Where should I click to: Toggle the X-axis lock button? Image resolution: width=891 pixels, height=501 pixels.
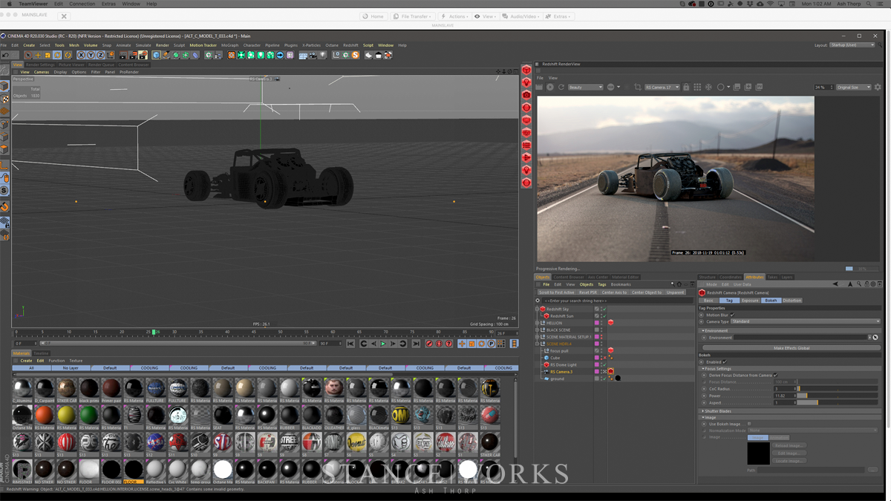[x=81, y=55]
